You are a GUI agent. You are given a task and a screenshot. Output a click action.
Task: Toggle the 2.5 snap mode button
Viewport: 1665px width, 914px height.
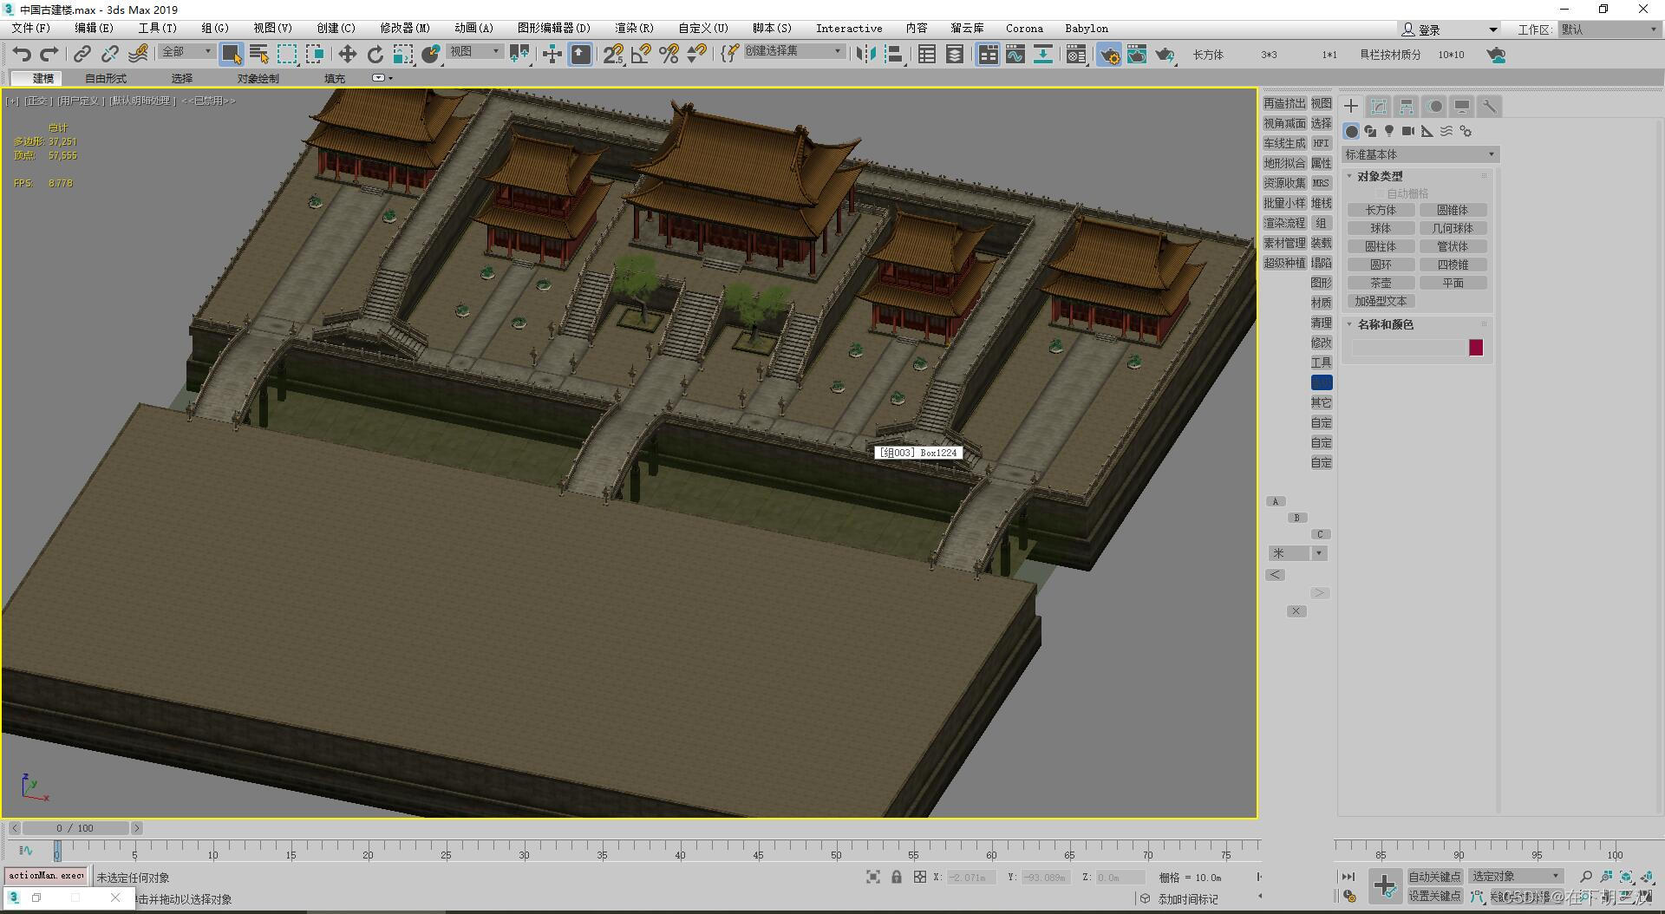[613, 55]
